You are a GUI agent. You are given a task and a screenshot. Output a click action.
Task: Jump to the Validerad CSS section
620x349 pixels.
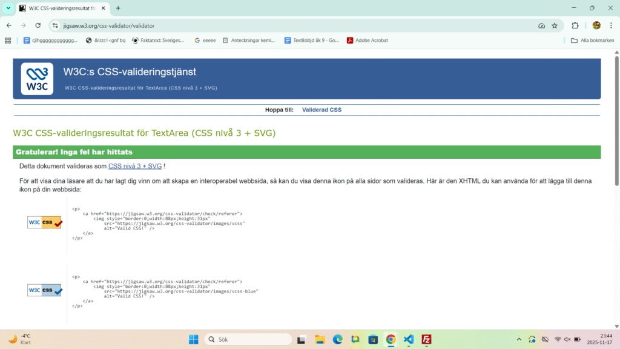click(x=322, y=110)
